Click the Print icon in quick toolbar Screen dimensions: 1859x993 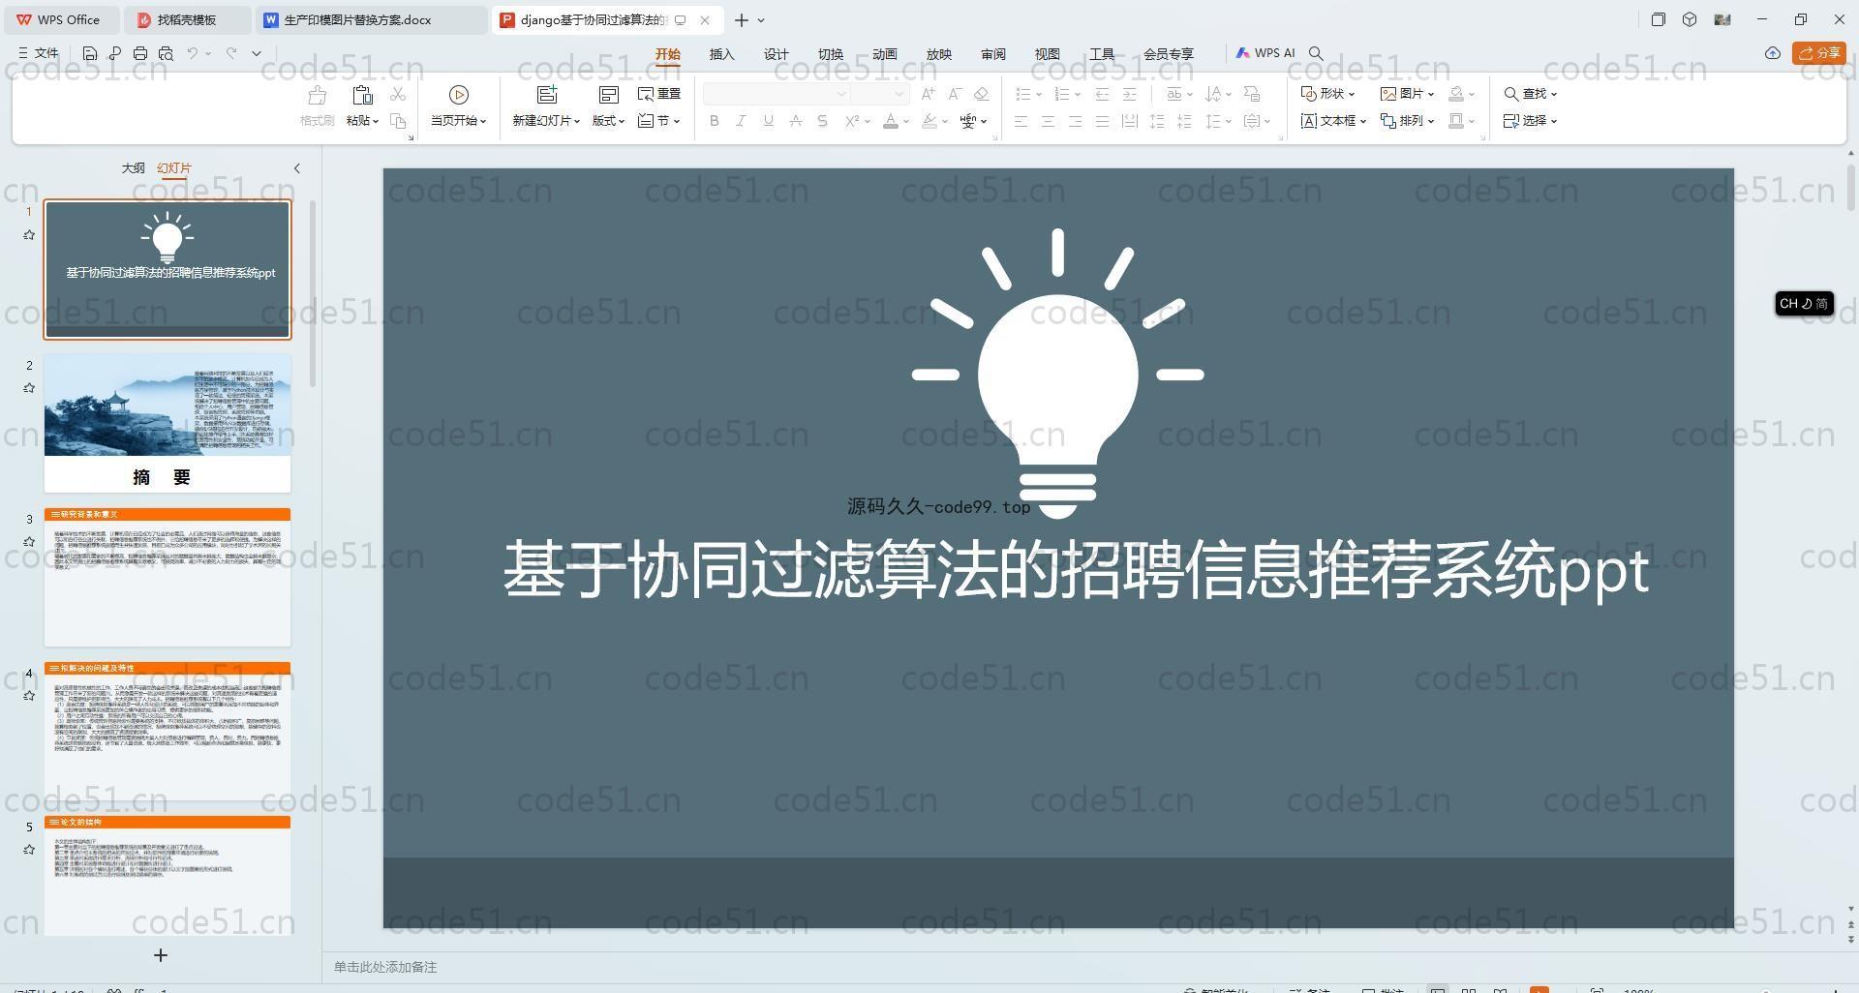pyautogui.click(x=140, y=53)
